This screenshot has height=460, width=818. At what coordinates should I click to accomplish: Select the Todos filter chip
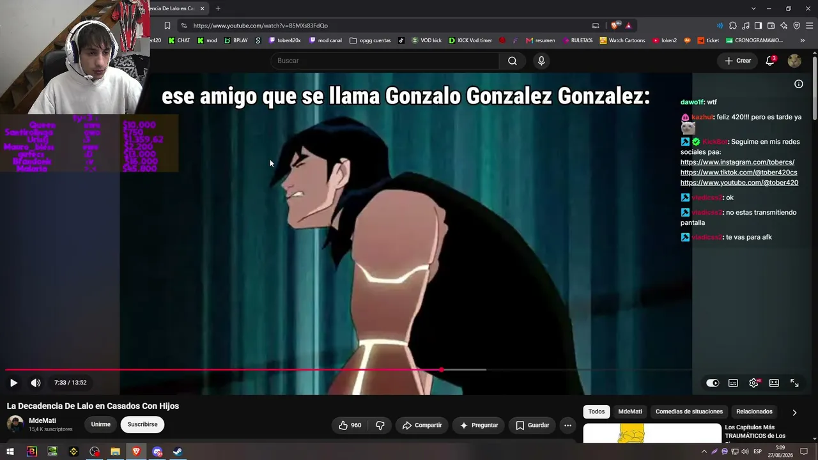tap(596, 411)
